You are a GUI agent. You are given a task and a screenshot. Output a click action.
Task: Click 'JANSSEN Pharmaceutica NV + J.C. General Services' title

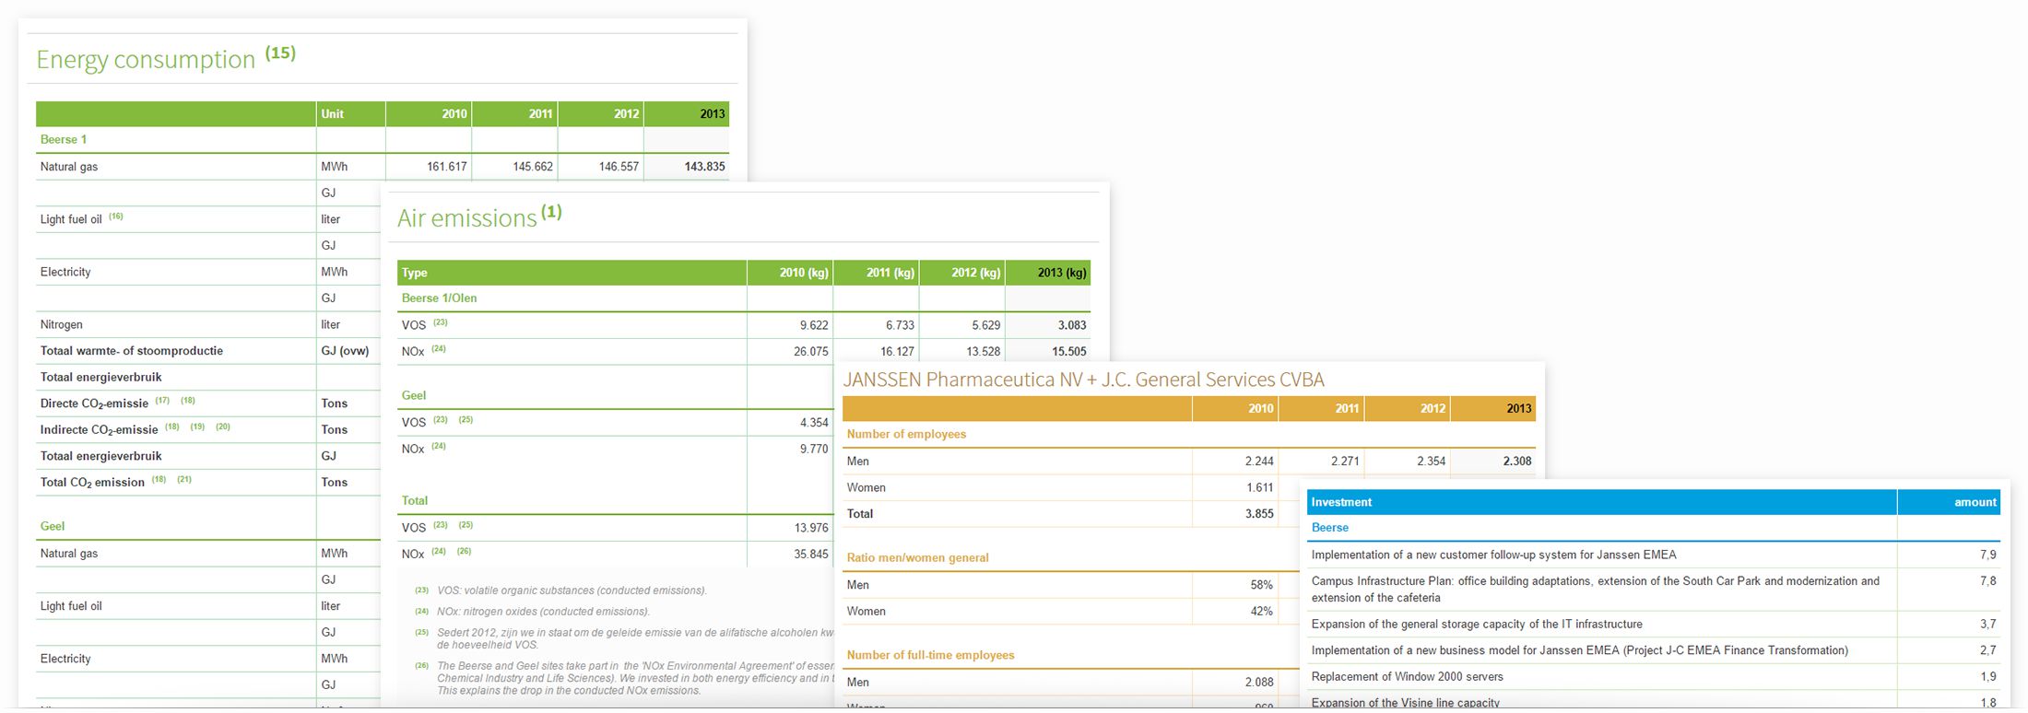tap(1083, 380)
